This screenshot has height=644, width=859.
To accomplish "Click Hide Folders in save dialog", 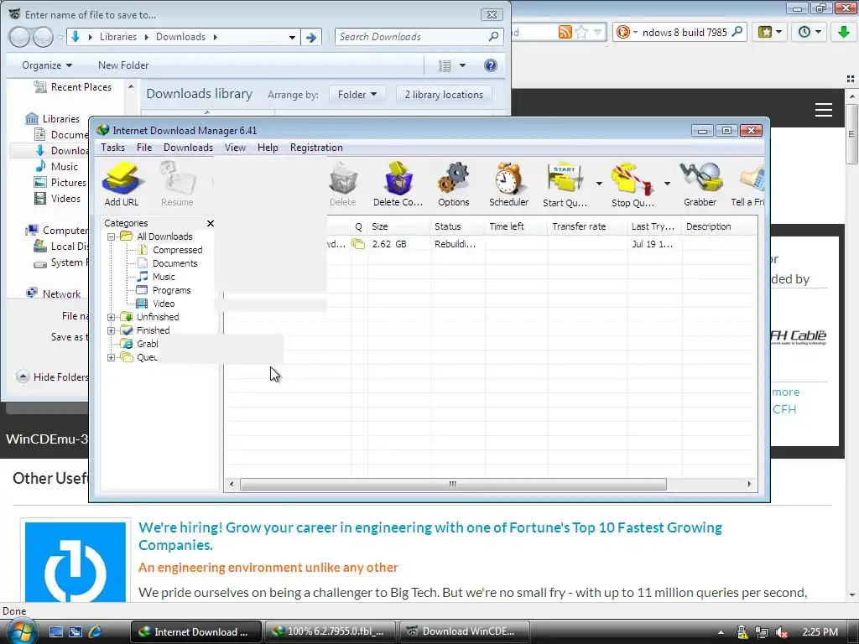I will (x=53, y=377).
